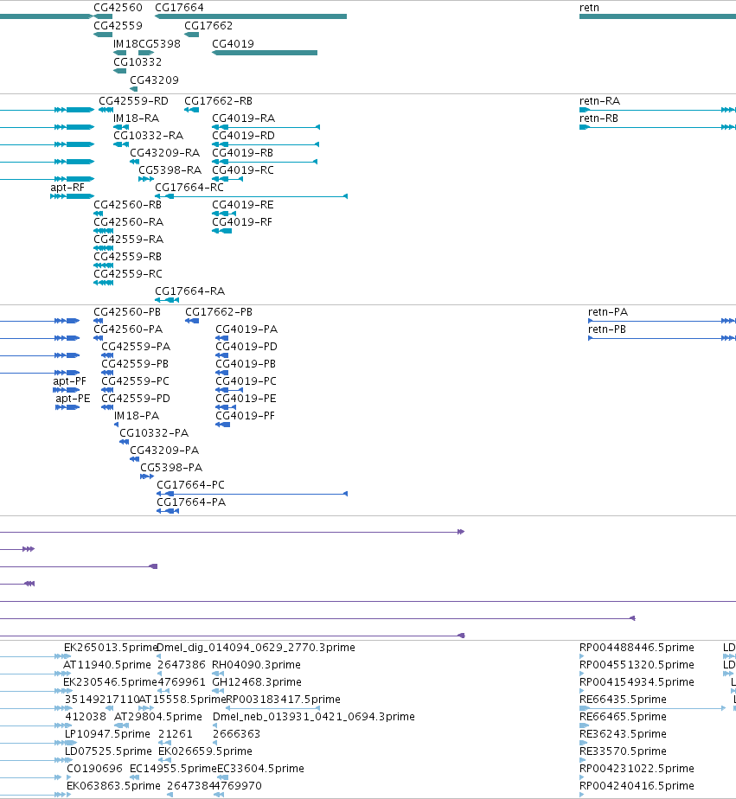
Task: Select protein apt-PF
Action: (70, 381)
